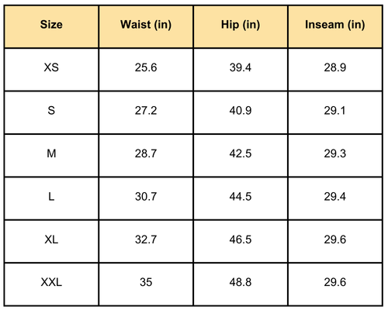Click hip value 44.5

click(x=241, y=198)
